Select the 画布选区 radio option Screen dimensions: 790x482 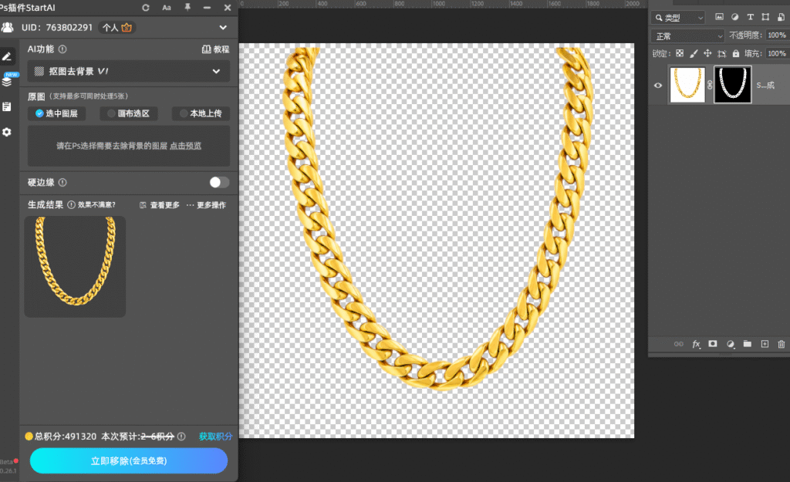click(129, 113)
